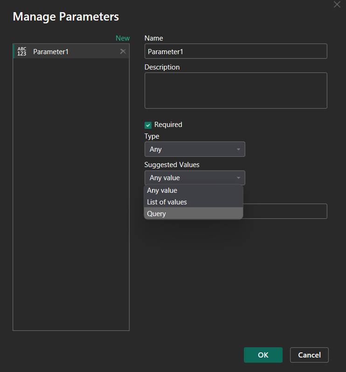
Task: Toggle the Required checkbox
Action: click(148, 125)
